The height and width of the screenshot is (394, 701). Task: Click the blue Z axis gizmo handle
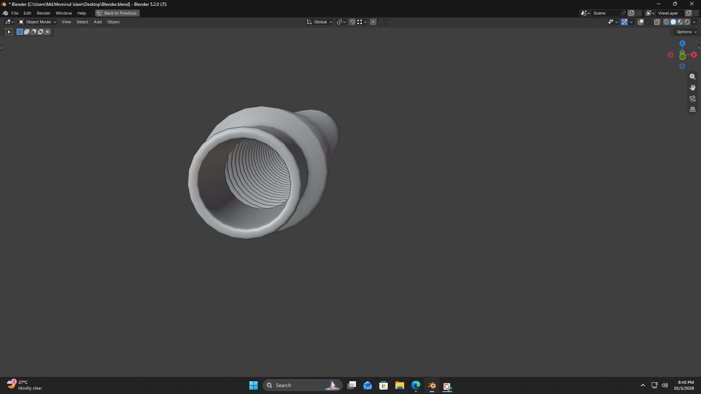pos(682,43)
